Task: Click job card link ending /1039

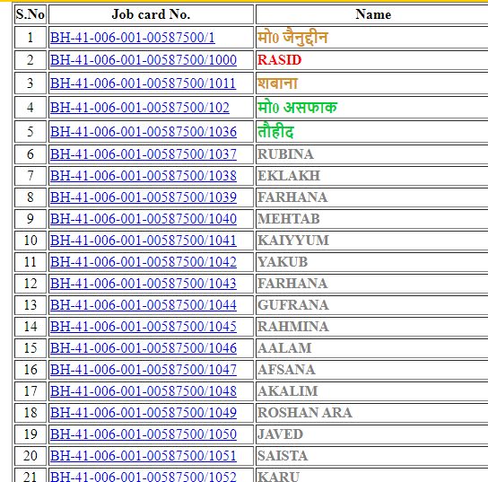Action: point(144,197)
